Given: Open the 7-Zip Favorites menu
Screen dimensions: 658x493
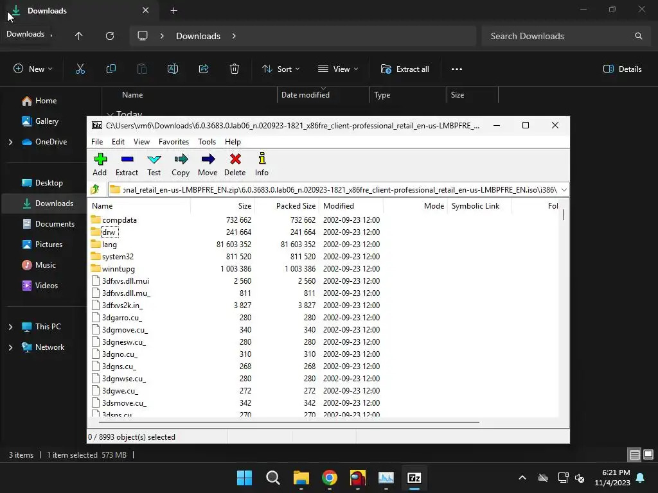Looking at the screenshot, I should click(x=173, y=142).
